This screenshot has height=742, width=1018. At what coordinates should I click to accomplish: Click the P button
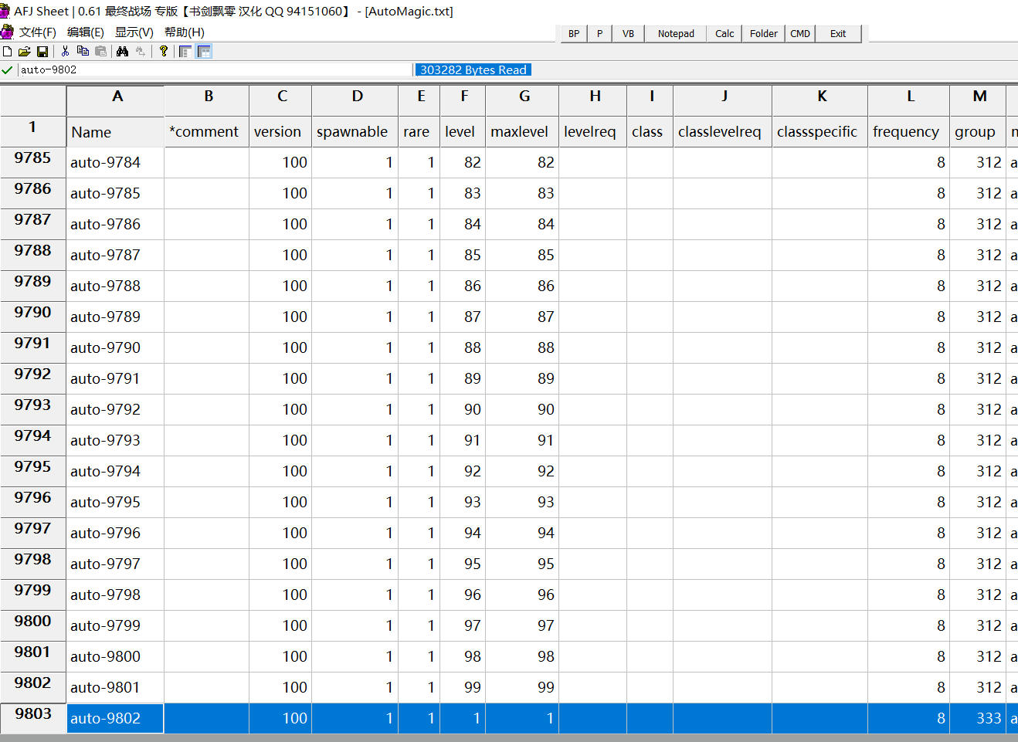[x=599, y=34]
